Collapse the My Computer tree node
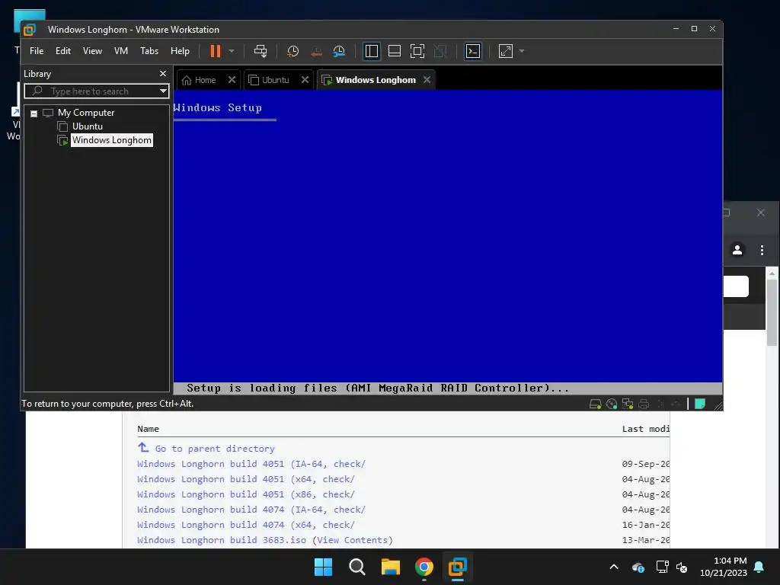 coord(34,113)
